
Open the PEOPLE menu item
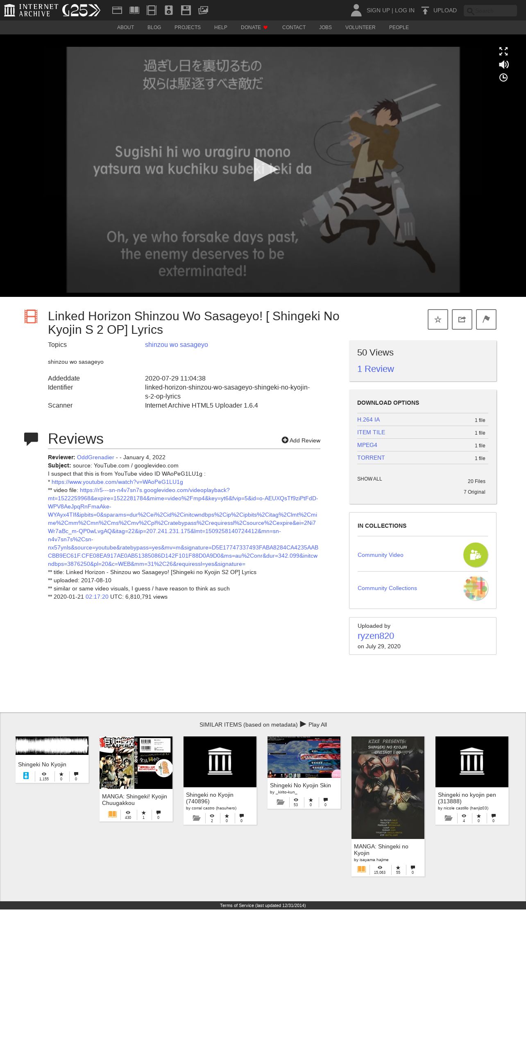(x=399, y=27)
